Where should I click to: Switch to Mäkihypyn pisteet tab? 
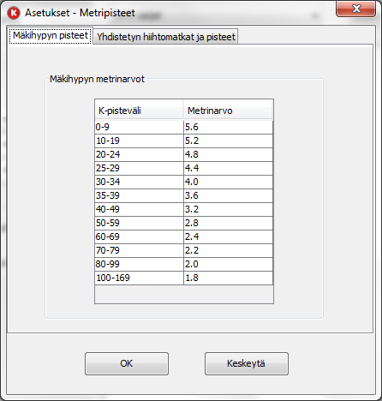tap(51, 36)
